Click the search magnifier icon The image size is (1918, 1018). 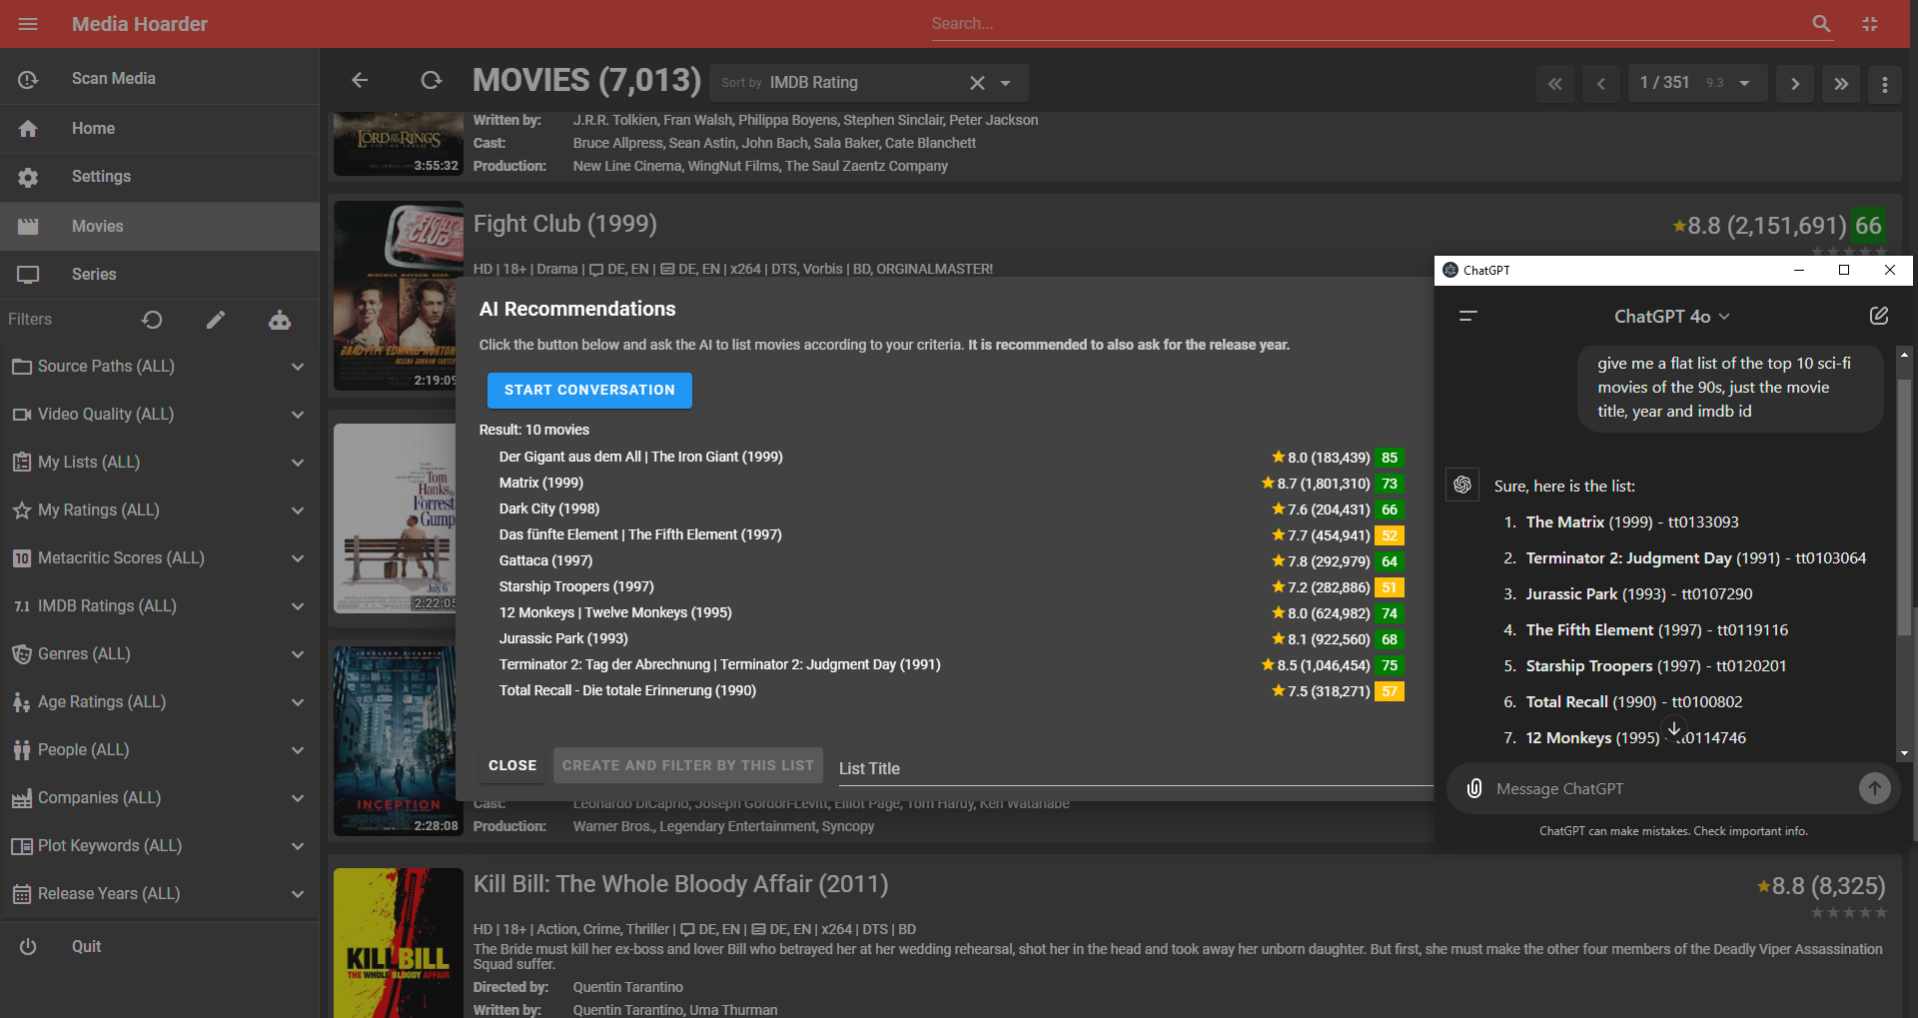1821,24
